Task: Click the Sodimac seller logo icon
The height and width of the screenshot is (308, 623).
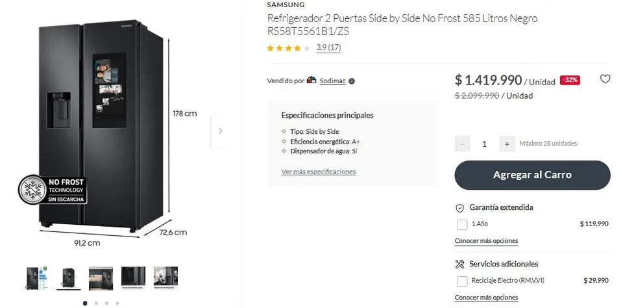Action: click(x=311, y=81)
